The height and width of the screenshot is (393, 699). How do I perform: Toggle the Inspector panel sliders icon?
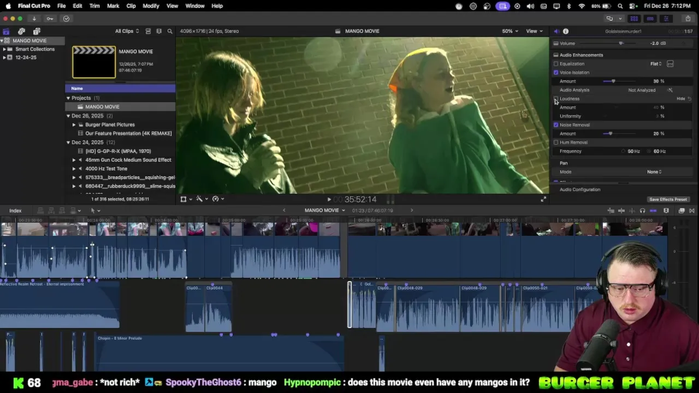[x=666, y=19]
